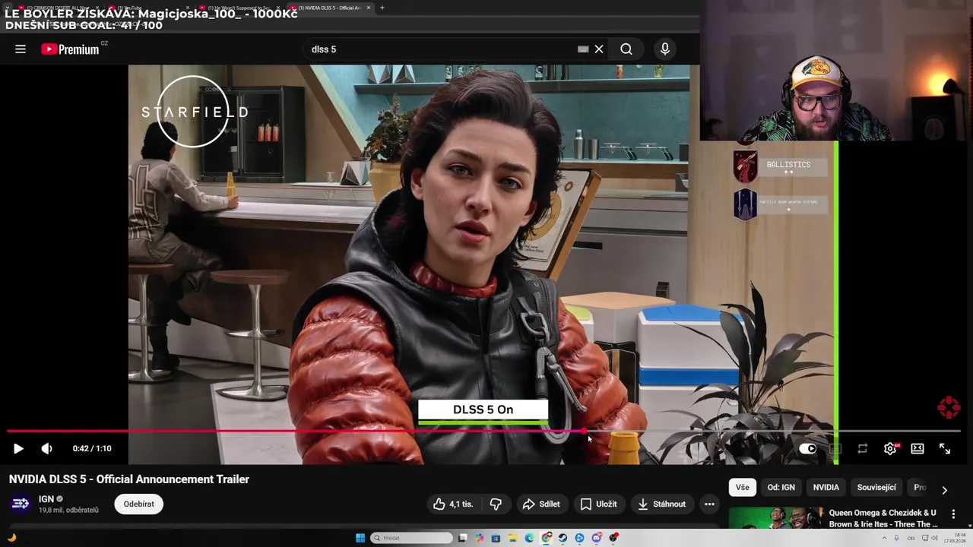The height and width of the screenshot is (547, 973).
Task: Close the NVIDIA DLSS 5 browser tab
Action: click(x=369, y=8)
